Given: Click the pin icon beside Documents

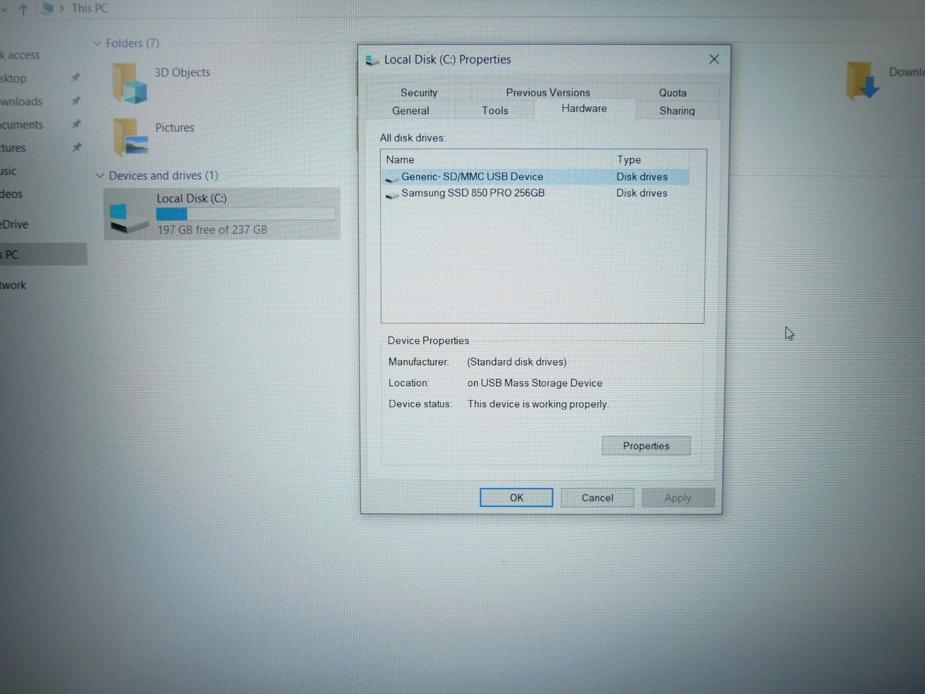Looking at the screenshot, I should point(76,124).
